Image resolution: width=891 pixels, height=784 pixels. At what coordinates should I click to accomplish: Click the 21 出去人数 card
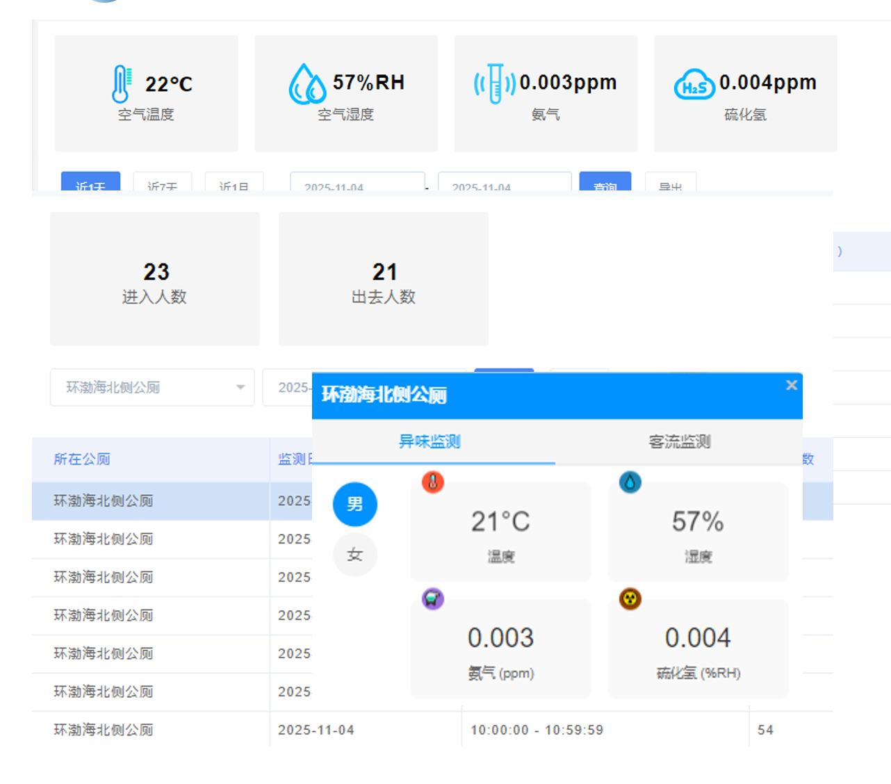point(384,279)
